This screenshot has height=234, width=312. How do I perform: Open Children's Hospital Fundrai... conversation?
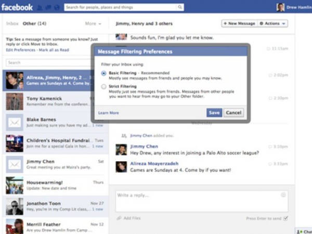tap(56, 144)
